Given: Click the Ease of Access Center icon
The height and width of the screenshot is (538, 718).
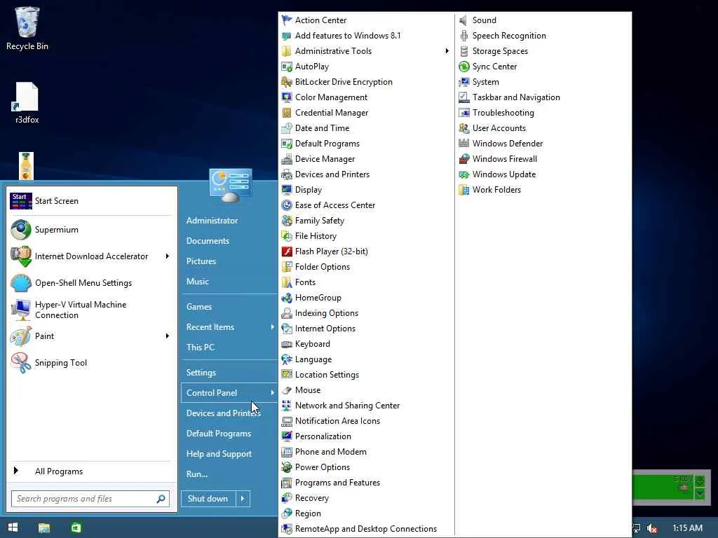Looking at the screenshot, I should (x=287, y=205).
